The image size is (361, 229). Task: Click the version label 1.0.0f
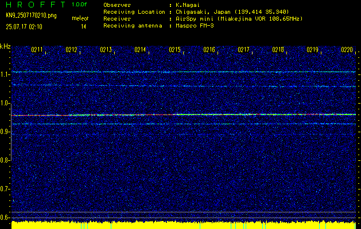79,5
